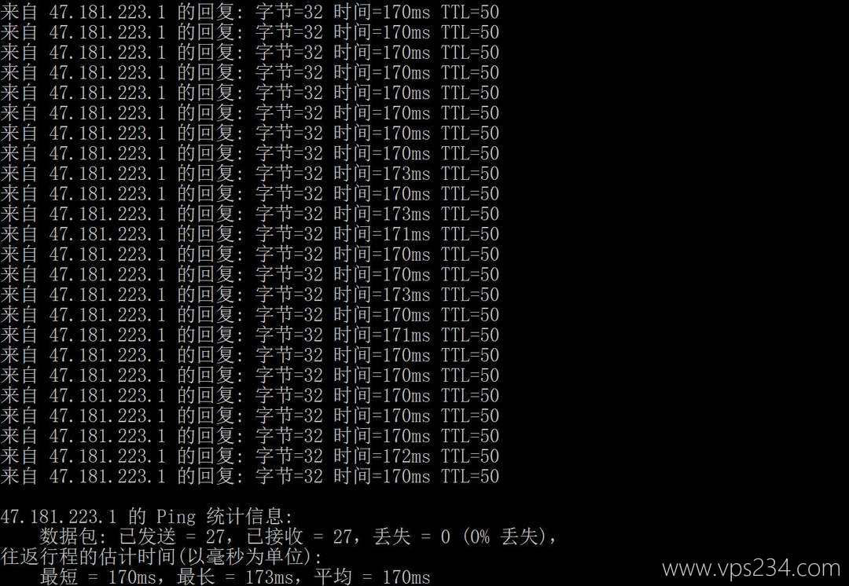Click the first reply line with 173ms
Image resolution: width=849 pixels, height=586 pixels.
(x=250, y=174)
